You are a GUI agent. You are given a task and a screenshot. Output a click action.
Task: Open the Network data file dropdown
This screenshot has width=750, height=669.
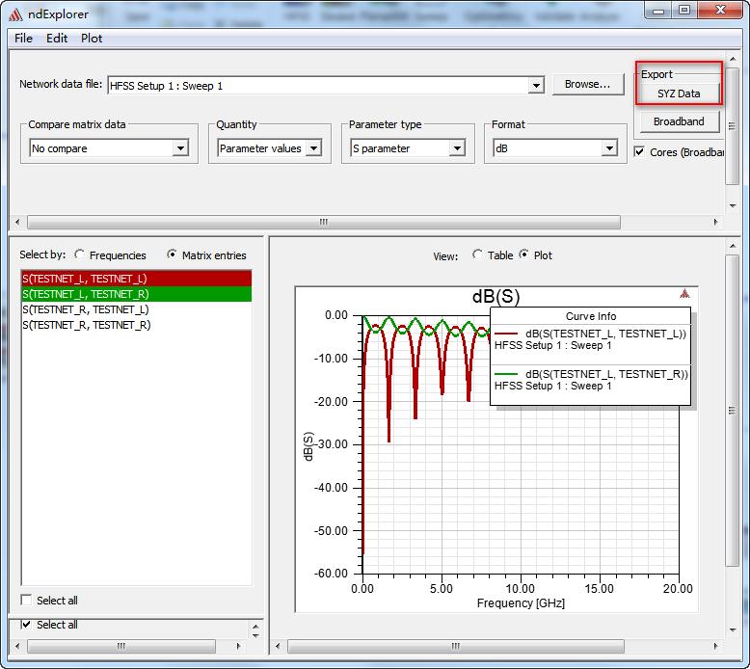(536, 86)
